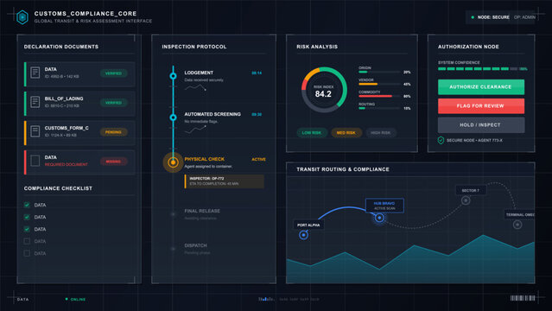The width and height of the screenshot is (552, 311).
Task: Click the Hub Bravo Active Scan label
Action: click(384, 206)
